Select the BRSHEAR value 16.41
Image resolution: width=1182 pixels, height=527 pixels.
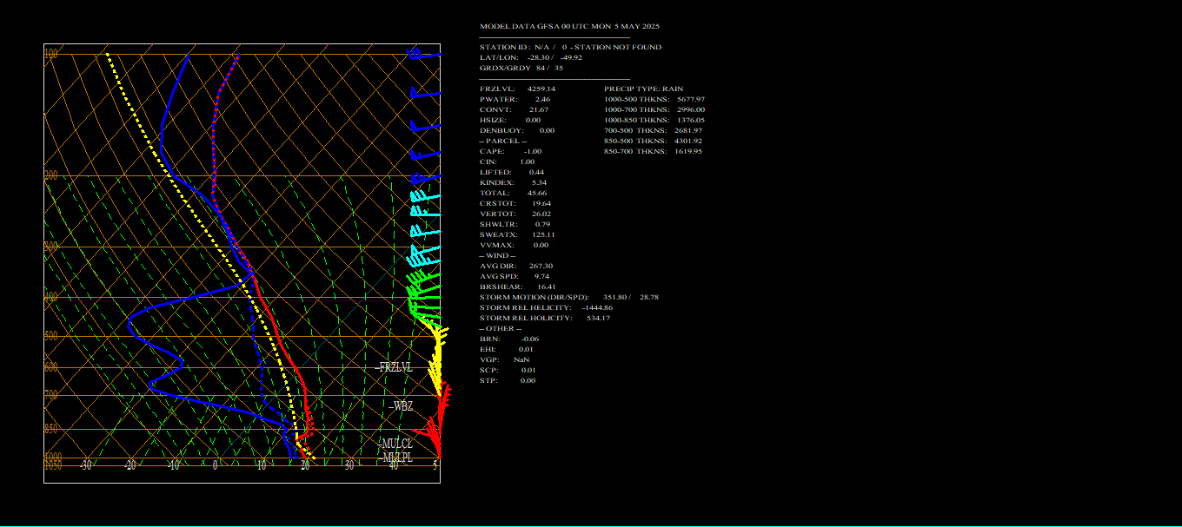546,287
